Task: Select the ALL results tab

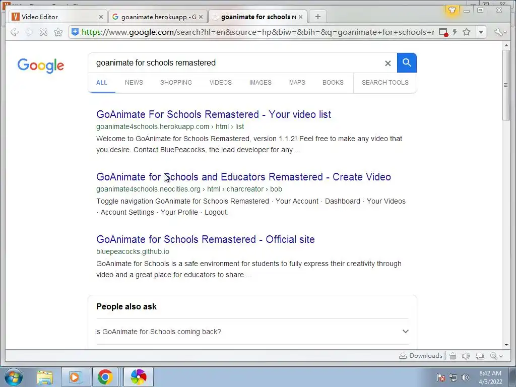Action: (102, 83)
